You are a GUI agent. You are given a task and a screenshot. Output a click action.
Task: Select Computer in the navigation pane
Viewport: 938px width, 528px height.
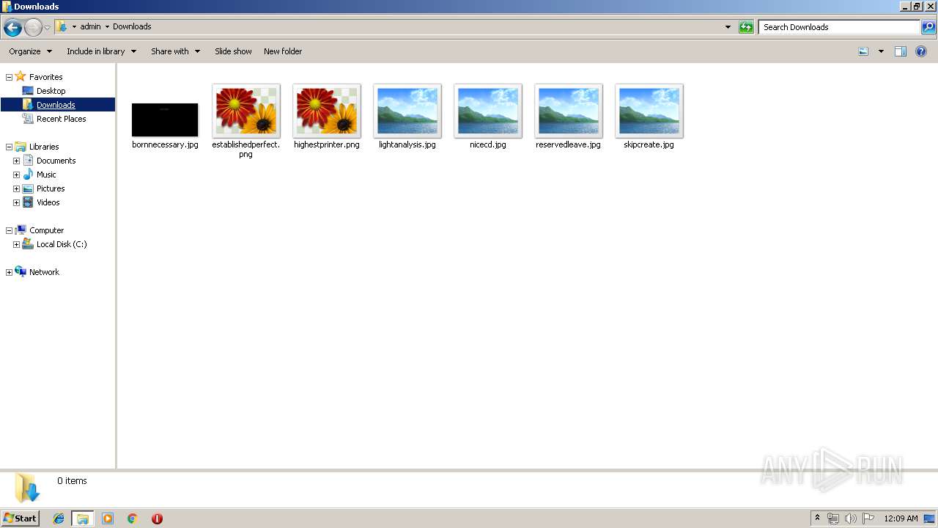[46, 230]
